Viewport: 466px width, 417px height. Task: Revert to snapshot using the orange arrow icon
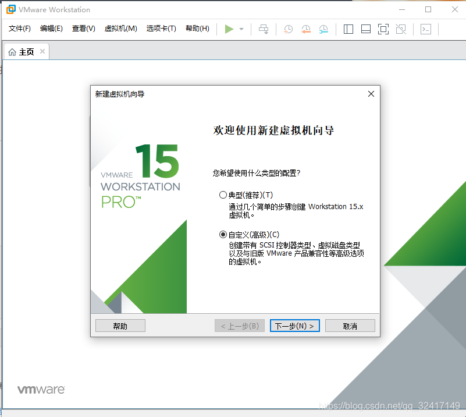(306, 29)
